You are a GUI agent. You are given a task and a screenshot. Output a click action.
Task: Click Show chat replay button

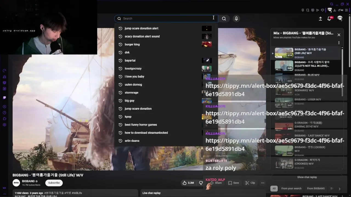tap(307, 177)
